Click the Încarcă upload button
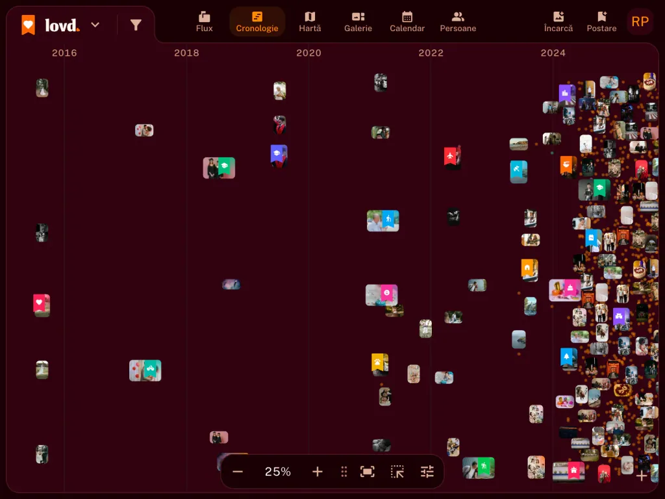The height and width of the screenshot is (499, 665). (x=558, y=21)
